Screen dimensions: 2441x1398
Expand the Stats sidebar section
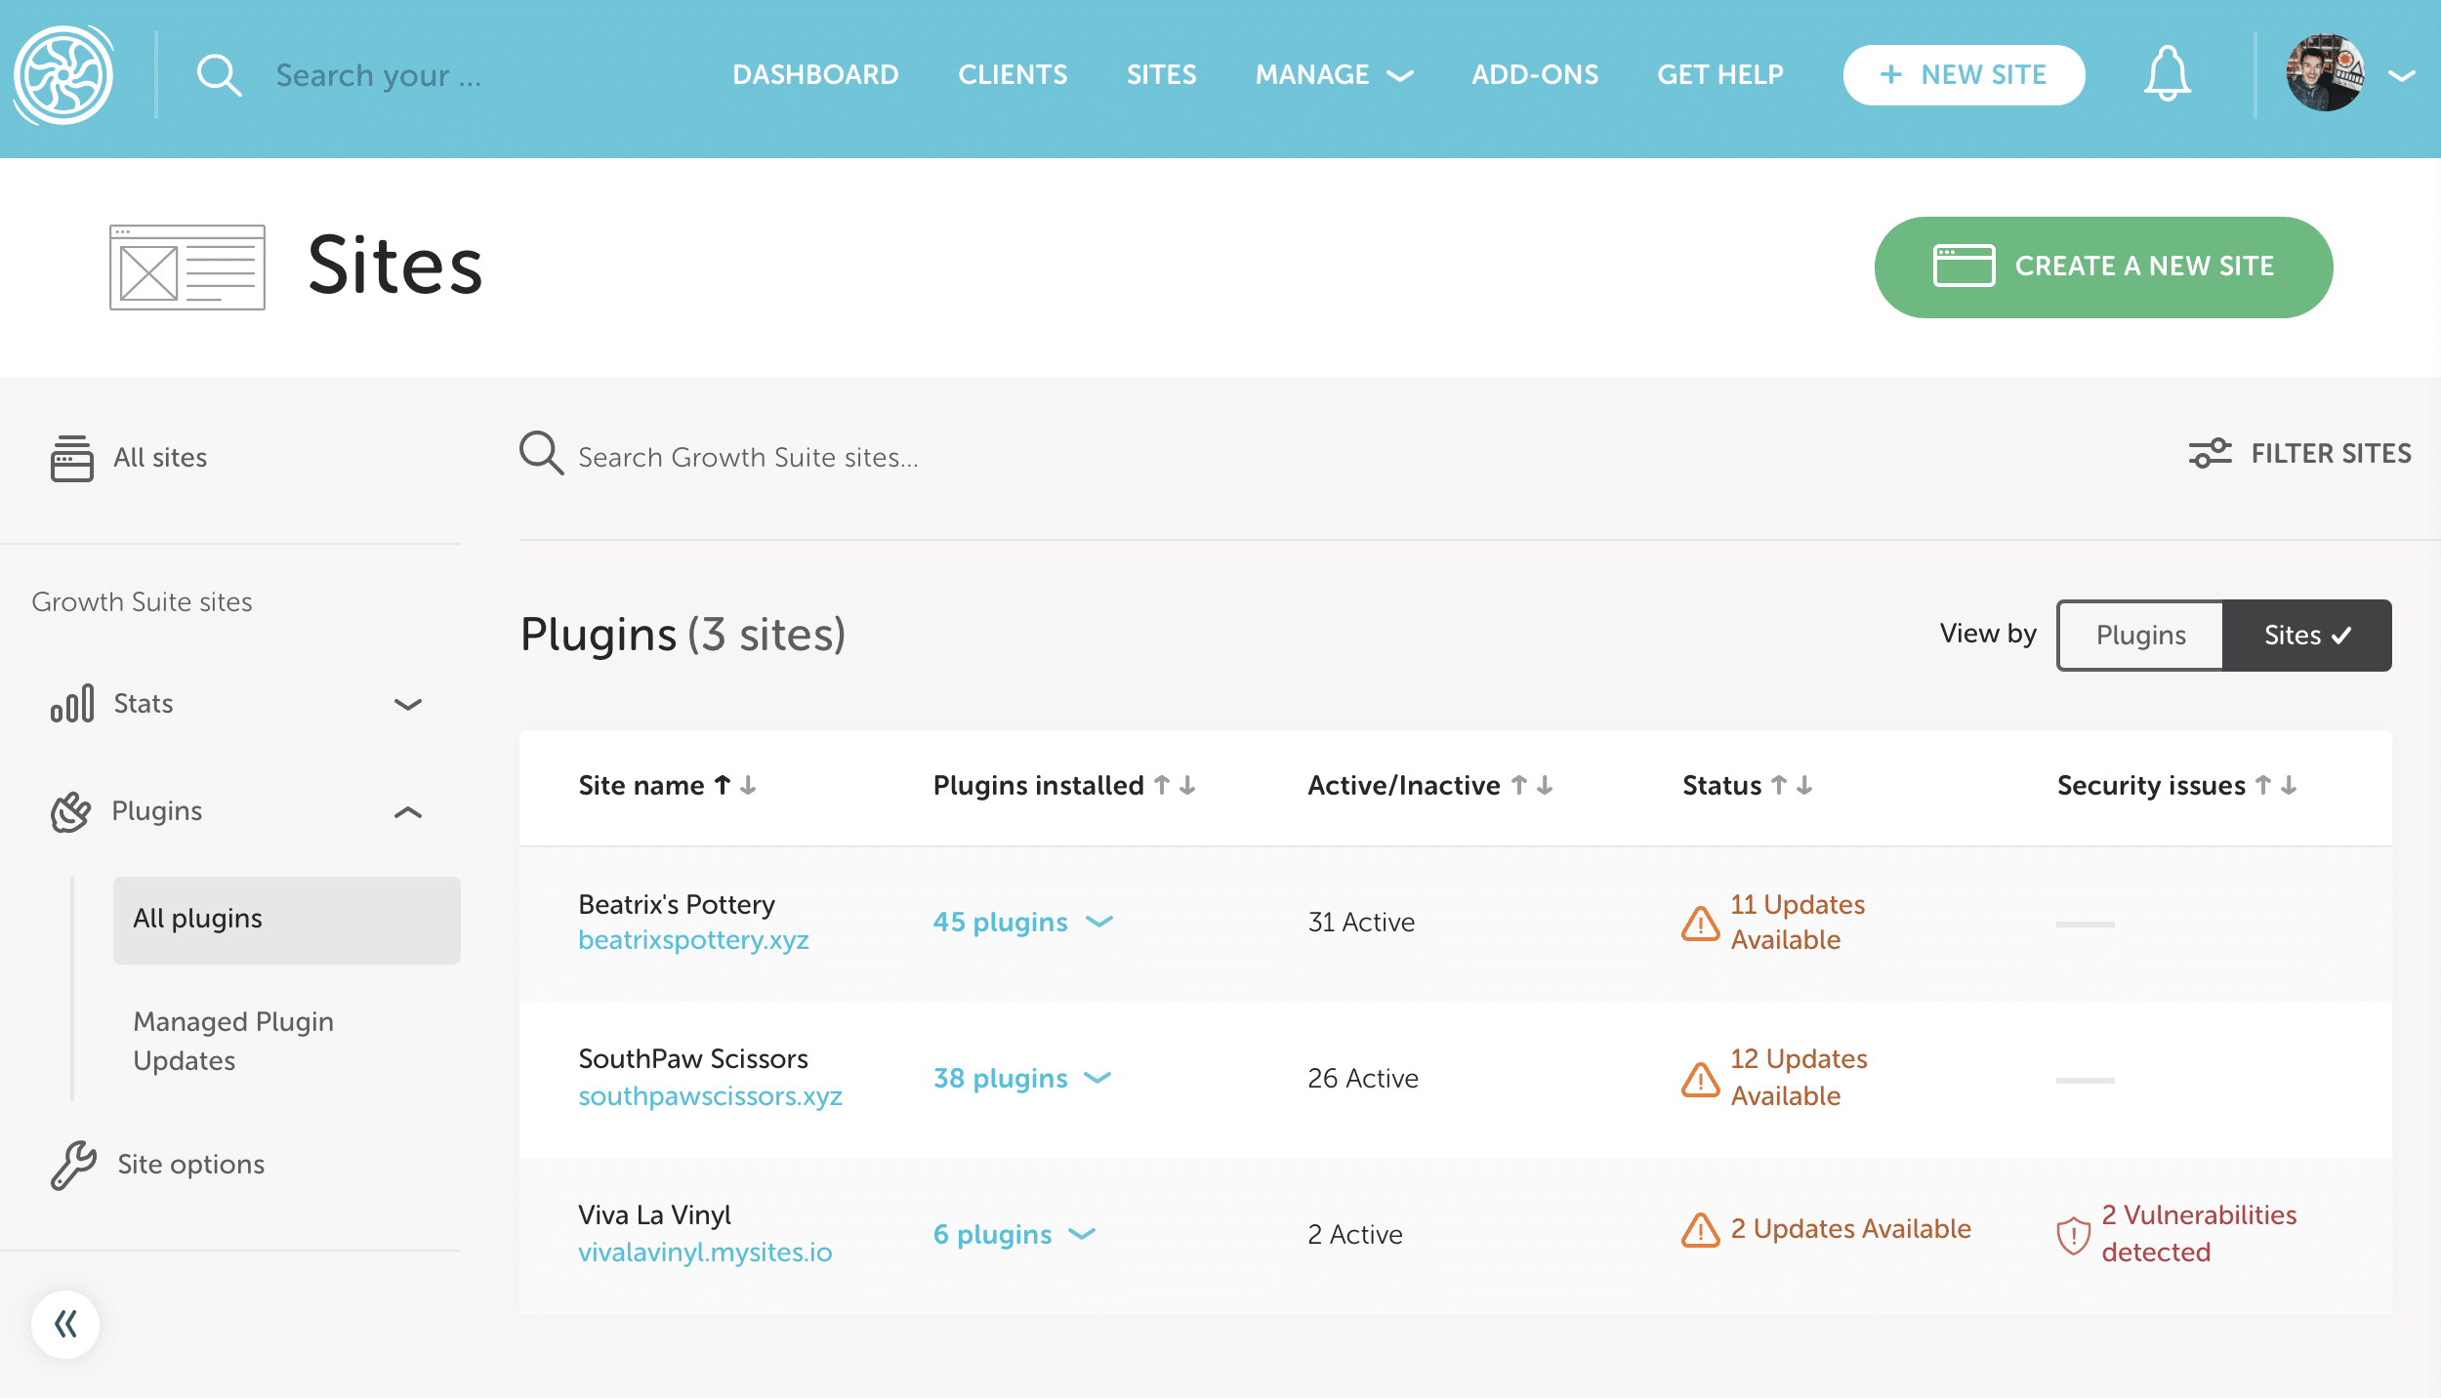[x=407, y=704]
